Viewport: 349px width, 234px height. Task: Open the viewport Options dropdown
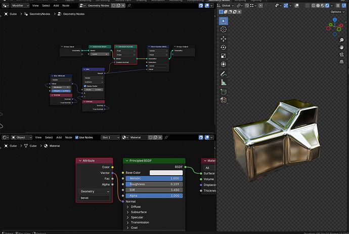coord(337,12)
